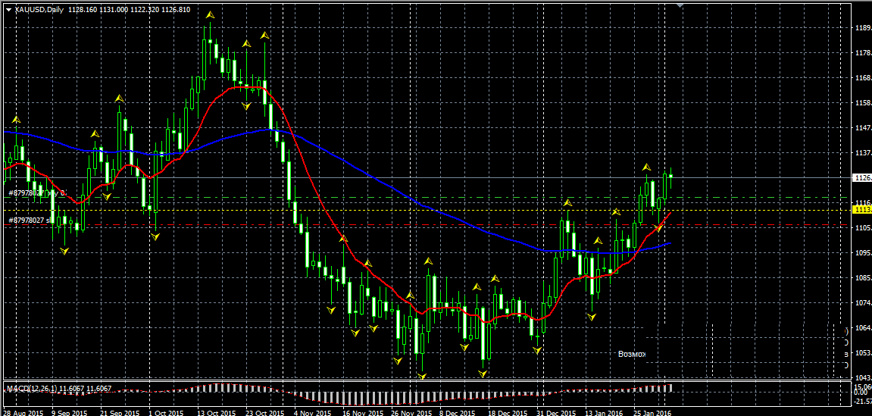Click the 18 Dec 2015 date label
Image resolution: width=872 pixels, height=416 pixels.
508,413
